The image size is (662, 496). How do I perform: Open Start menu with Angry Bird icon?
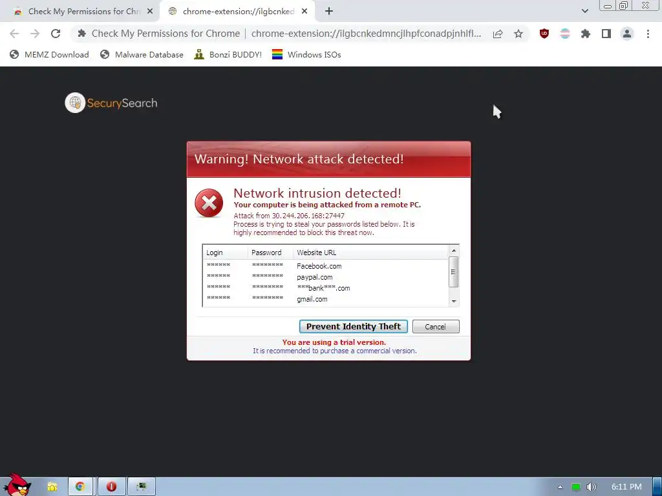[x=16, y=485]
